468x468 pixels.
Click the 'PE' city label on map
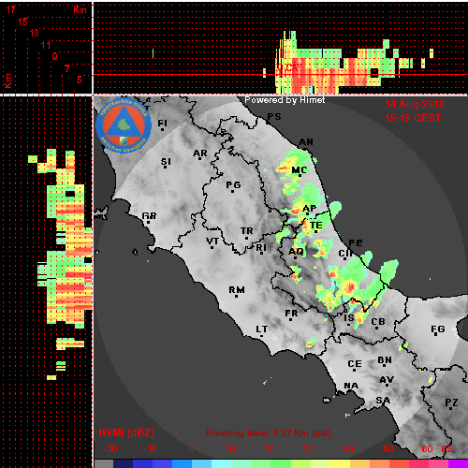pos(356,242)
